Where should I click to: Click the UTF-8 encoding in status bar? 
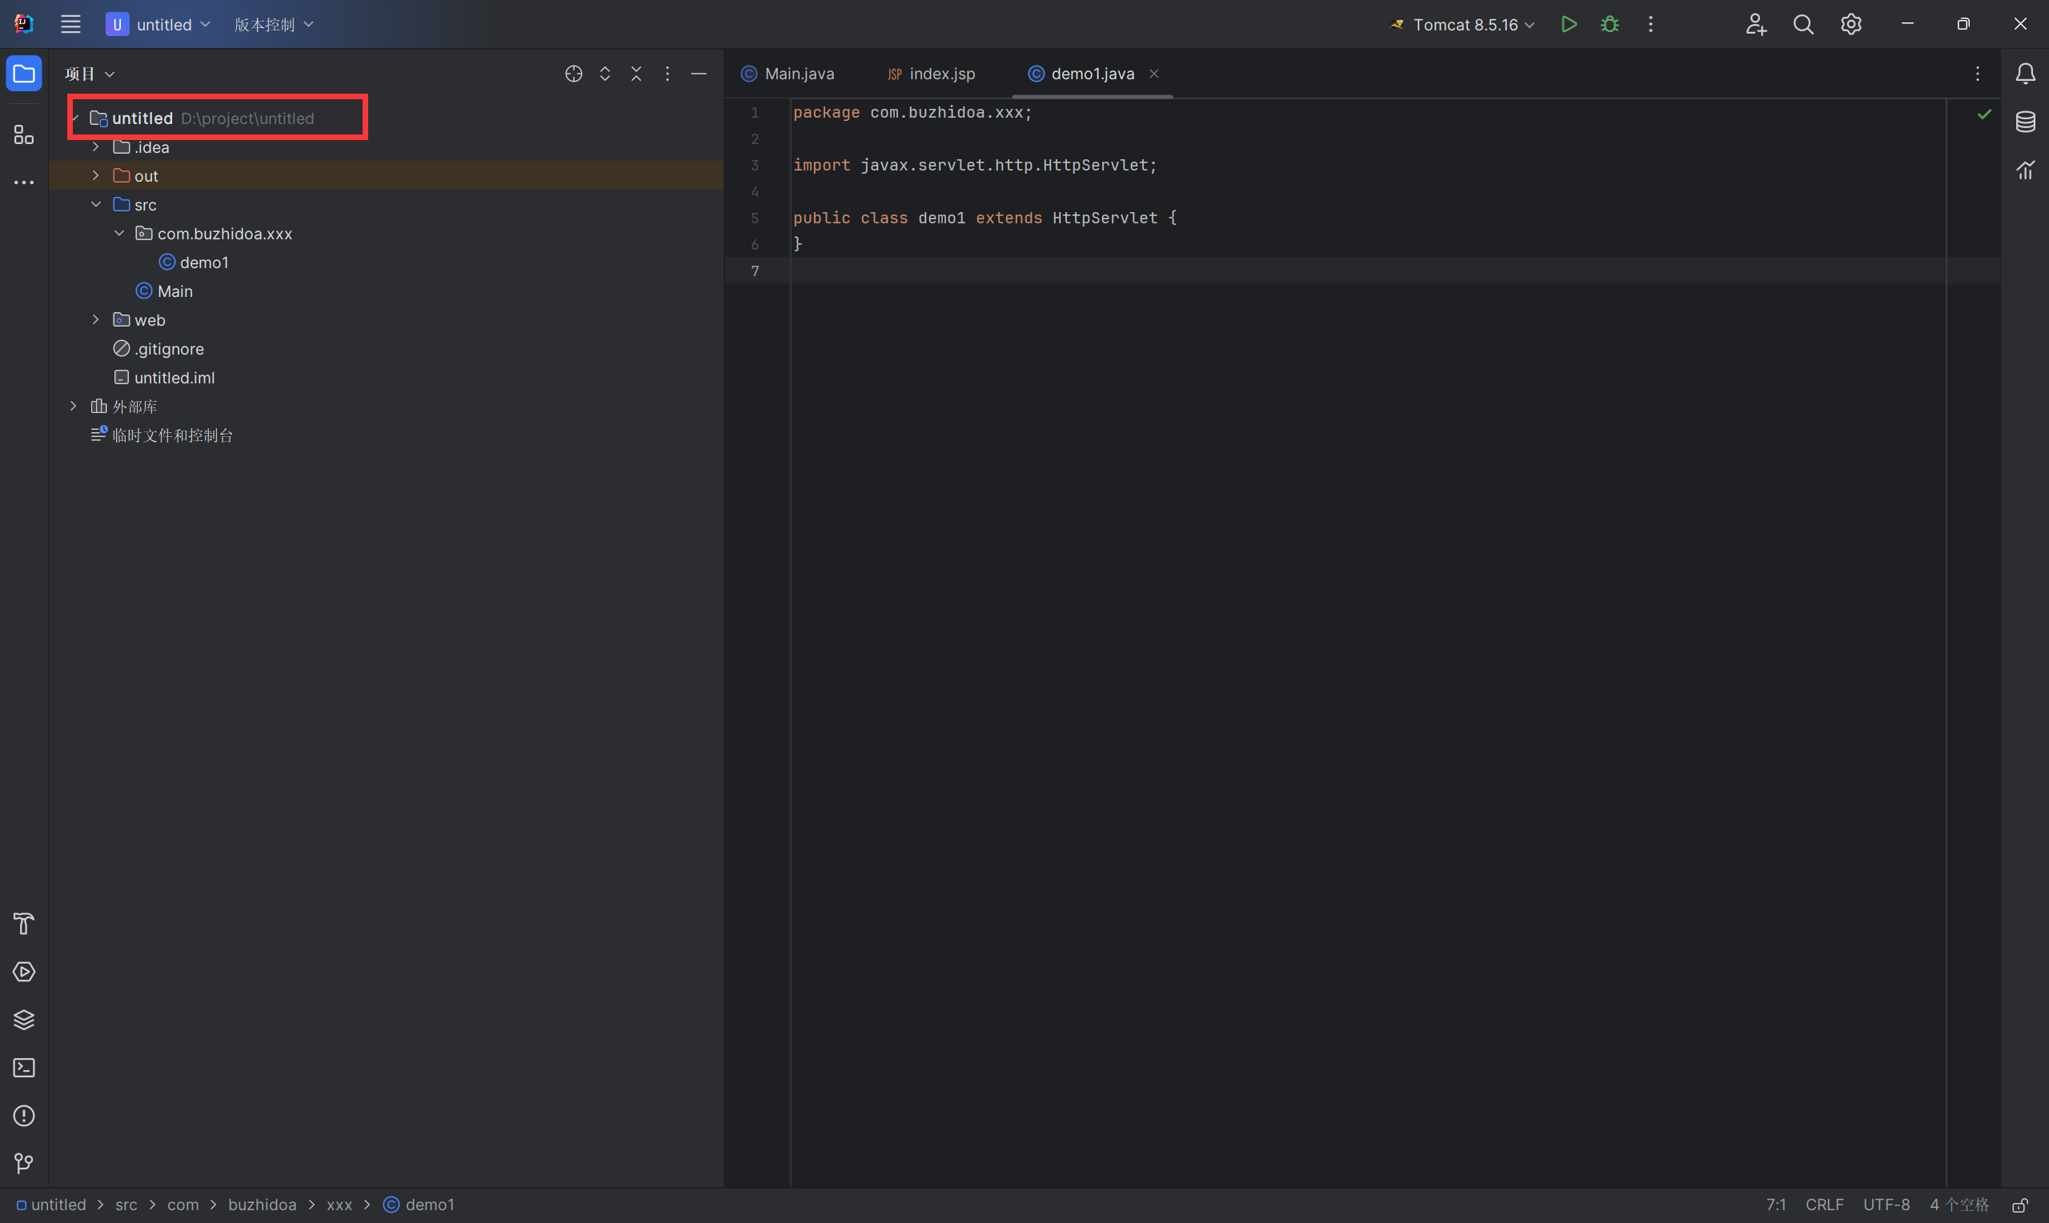1885,1205
